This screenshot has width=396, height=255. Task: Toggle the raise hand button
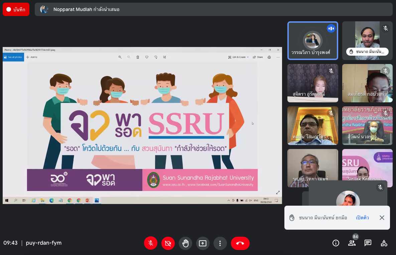pyautogui.click(x=185, y=243)
